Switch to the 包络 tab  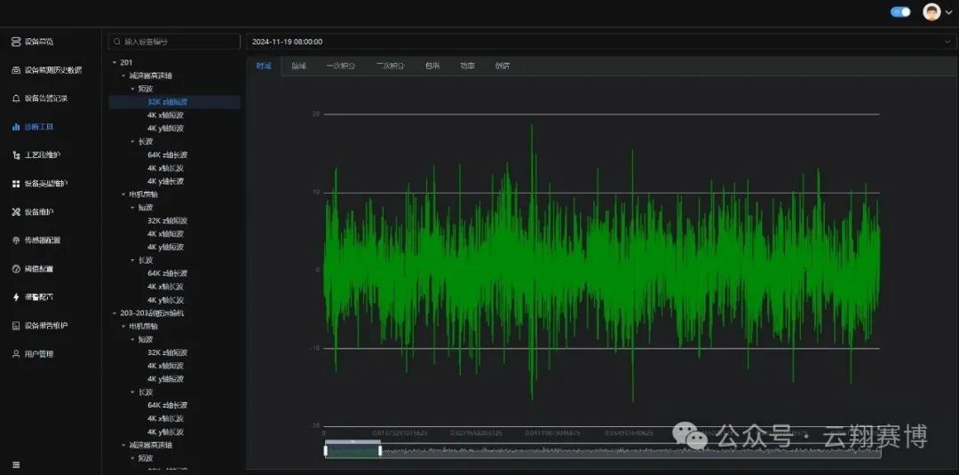tap(432, 66)
